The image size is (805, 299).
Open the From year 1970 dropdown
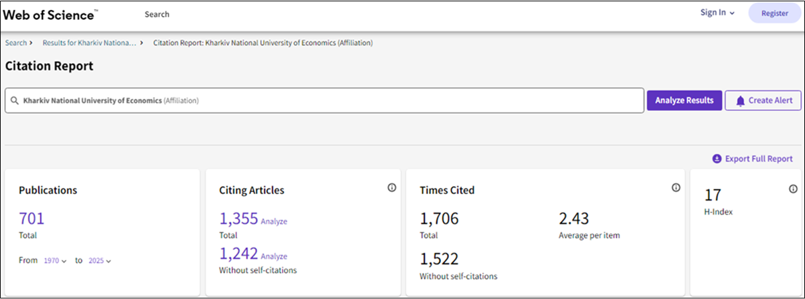pos(55,261)
